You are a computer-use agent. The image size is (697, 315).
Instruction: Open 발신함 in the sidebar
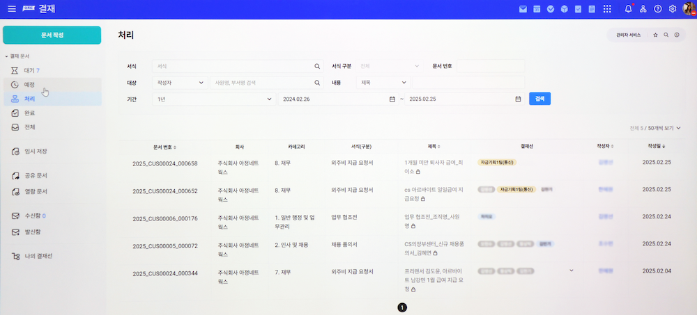52,232
